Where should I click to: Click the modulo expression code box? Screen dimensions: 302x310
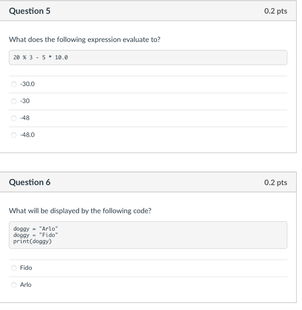(148, 57)
